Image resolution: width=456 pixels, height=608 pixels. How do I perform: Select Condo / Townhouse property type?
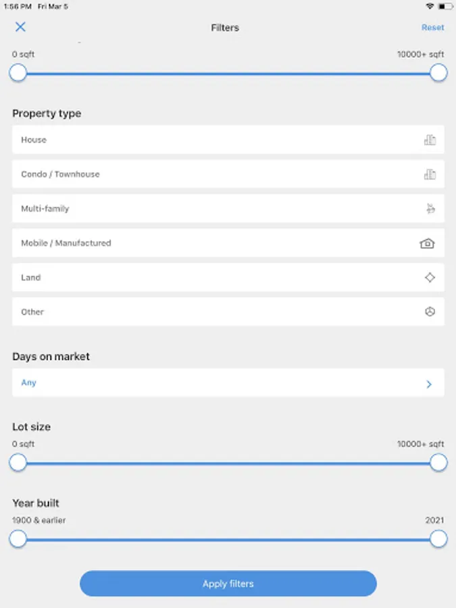click(203, 174)
